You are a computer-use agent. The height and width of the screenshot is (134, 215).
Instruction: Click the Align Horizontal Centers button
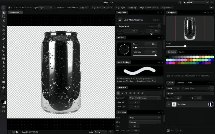point(102,8)
